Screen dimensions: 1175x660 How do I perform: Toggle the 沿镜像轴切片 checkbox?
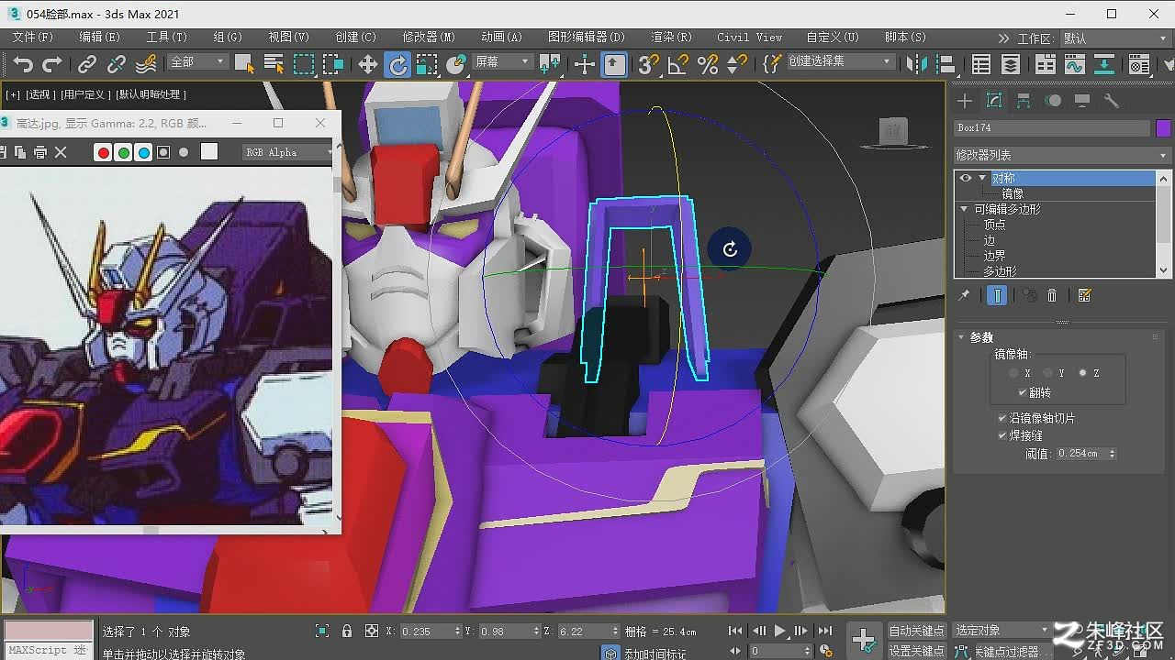(1002, 418)
